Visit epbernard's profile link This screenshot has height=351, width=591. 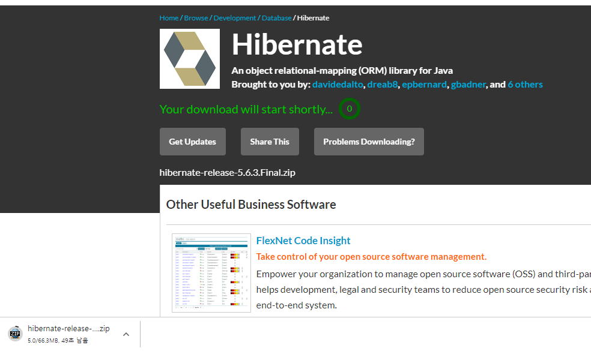[425, 85]
